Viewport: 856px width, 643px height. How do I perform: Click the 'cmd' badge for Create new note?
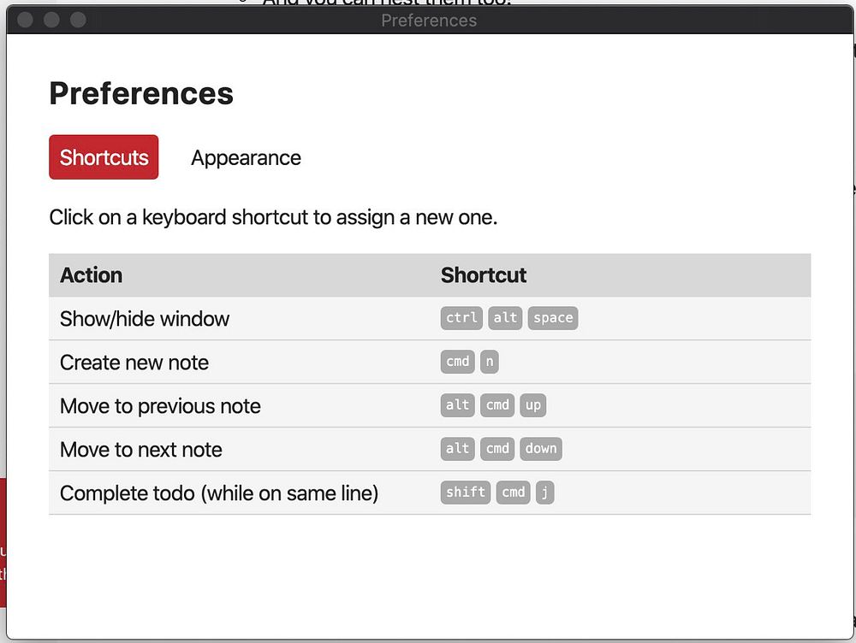coord(458,362)
